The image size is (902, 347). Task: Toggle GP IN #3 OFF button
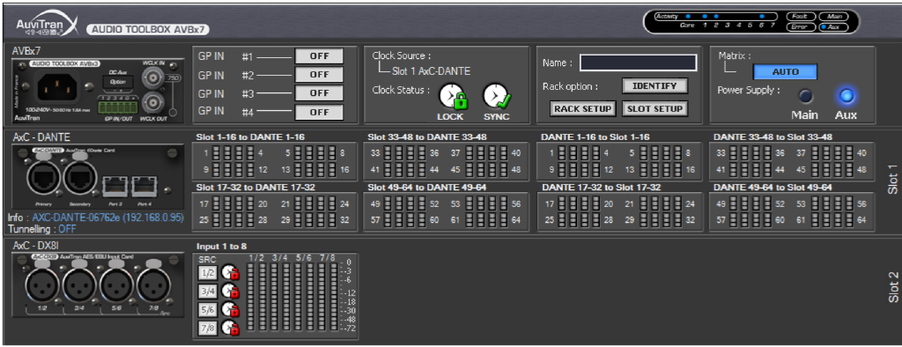(319, 93)
